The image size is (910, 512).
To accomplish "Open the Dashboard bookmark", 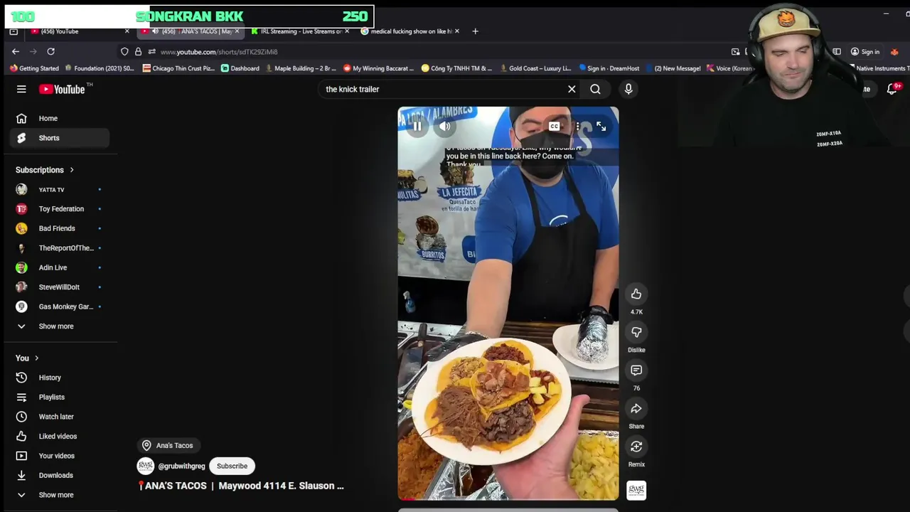I will point(240,68).
